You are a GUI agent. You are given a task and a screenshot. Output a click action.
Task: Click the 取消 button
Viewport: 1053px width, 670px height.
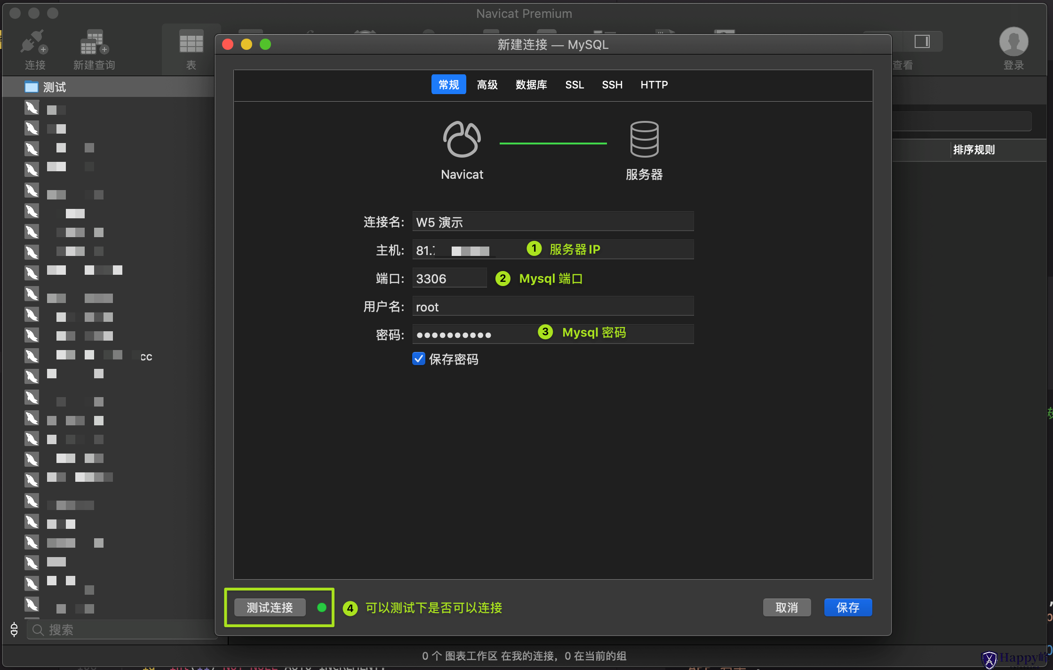click(787, 607)
